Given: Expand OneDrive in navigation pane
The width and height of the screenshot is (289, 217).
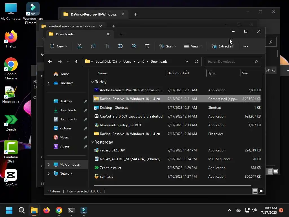Looking at the screenshot, I should [49, 83].
